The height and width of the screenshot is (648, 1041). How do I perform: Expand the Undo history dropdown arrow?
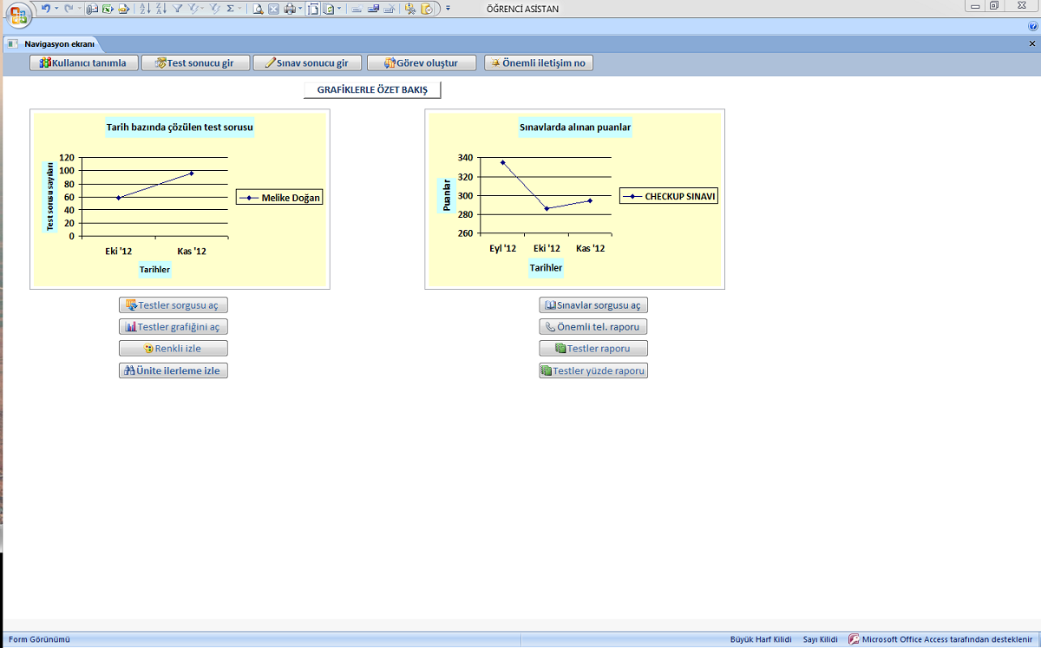point(56,9)
